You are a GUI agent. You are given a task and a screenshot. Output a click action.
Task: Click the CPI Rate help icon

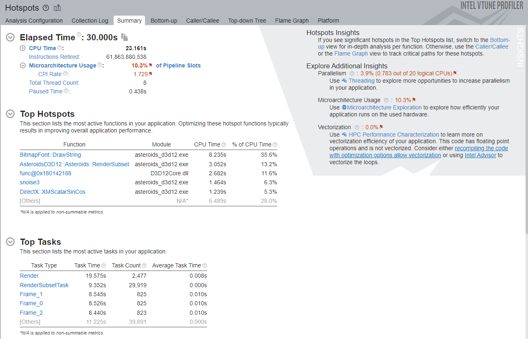[x=65, y=74]
